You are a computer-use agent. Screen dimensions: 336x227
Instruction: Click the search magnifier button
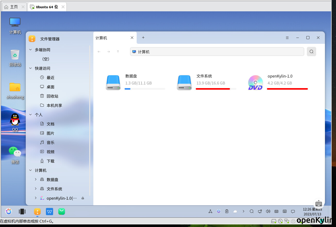(311, 52)
